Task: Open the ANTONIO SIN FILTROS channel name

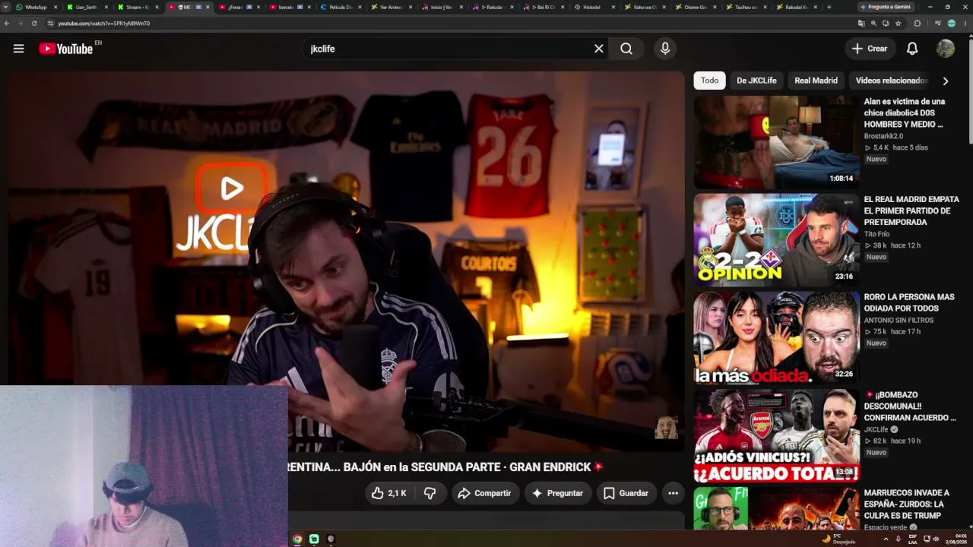Action: 899,320
